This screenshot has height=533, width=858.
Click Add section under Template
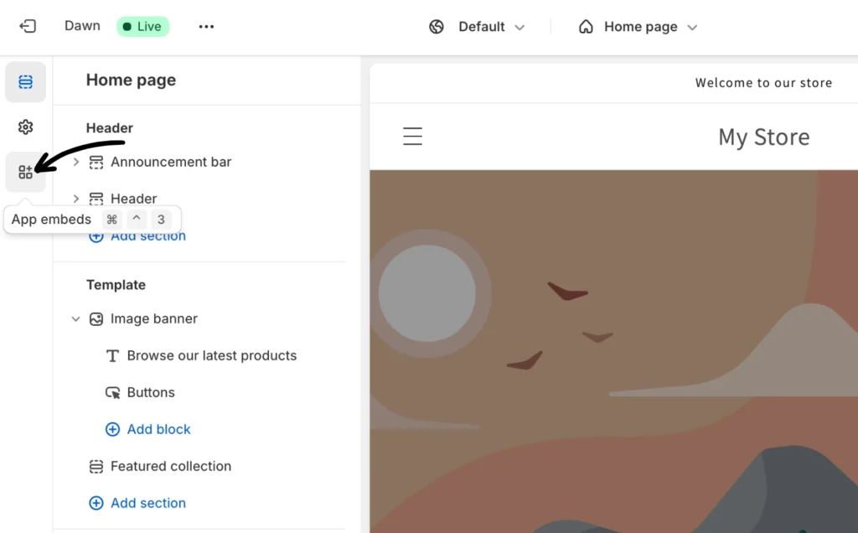click(147, 504)
